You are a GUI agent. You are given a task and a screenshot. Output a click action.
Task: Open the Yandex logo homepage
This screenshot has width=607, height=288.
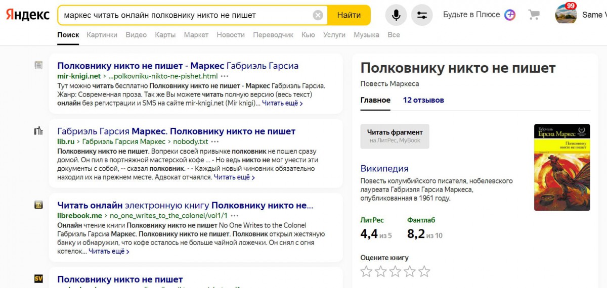coord(27,15)
